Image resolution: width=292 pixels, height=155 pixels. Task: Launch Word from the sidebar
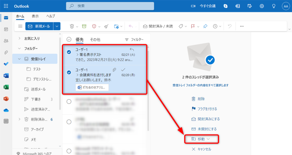(x=6, y=76)
